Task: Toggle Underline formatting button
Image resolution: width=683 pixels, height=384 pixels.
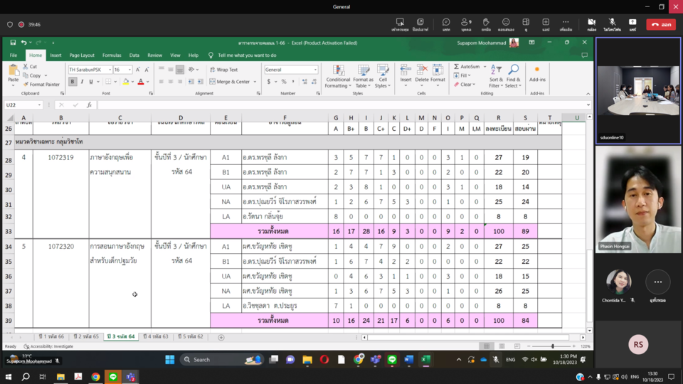Action: pyautogui.click(x=91, y=82)
